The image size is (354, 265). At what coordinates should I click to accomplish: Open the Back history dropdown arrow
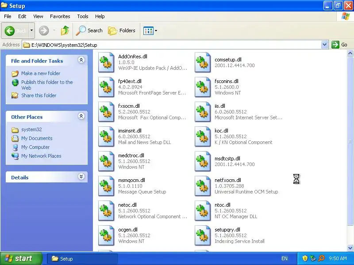click(31, 30)
